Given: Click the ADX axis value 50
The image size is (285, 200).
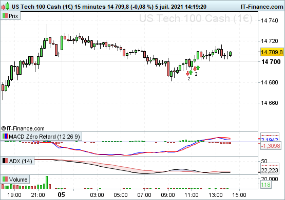Looking at the screenshot, I should click(x=264, y=161).
